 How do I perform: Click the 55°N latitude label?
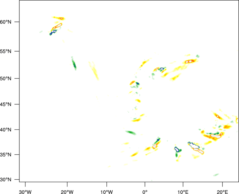6,51
